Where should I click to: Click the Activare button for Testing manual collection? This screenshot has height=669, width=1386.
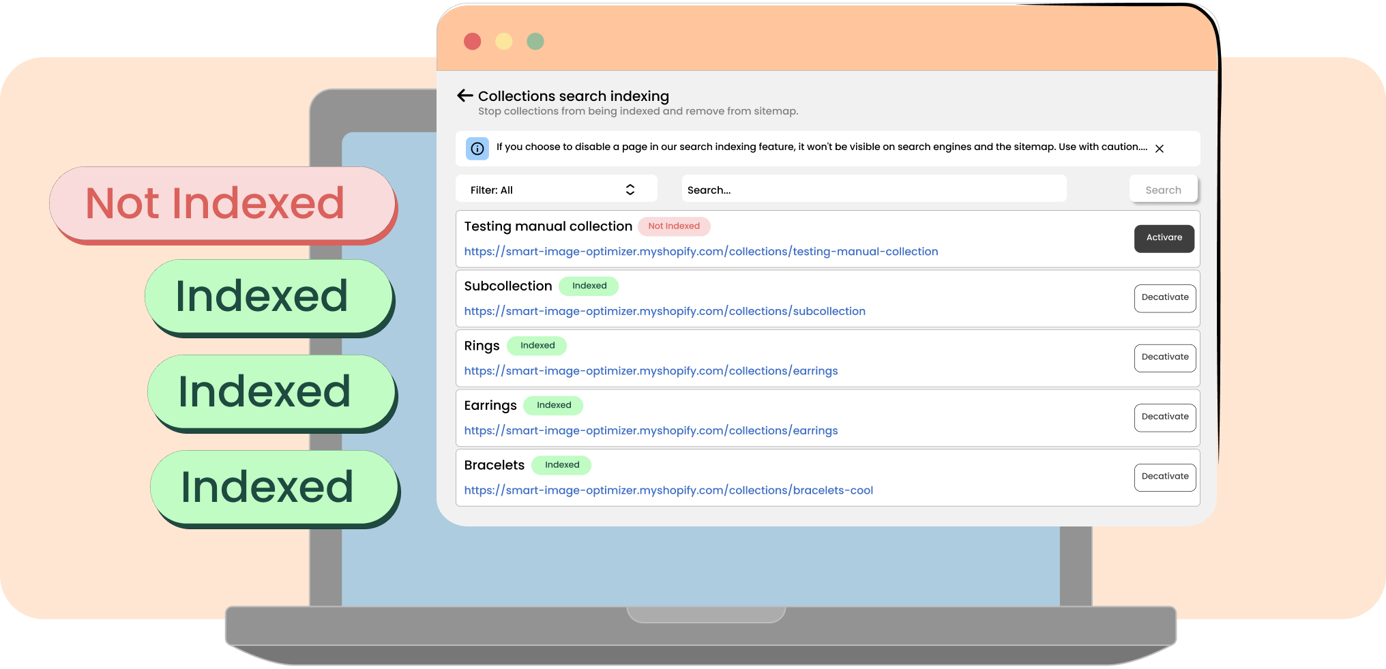(x=1164, y=238)
